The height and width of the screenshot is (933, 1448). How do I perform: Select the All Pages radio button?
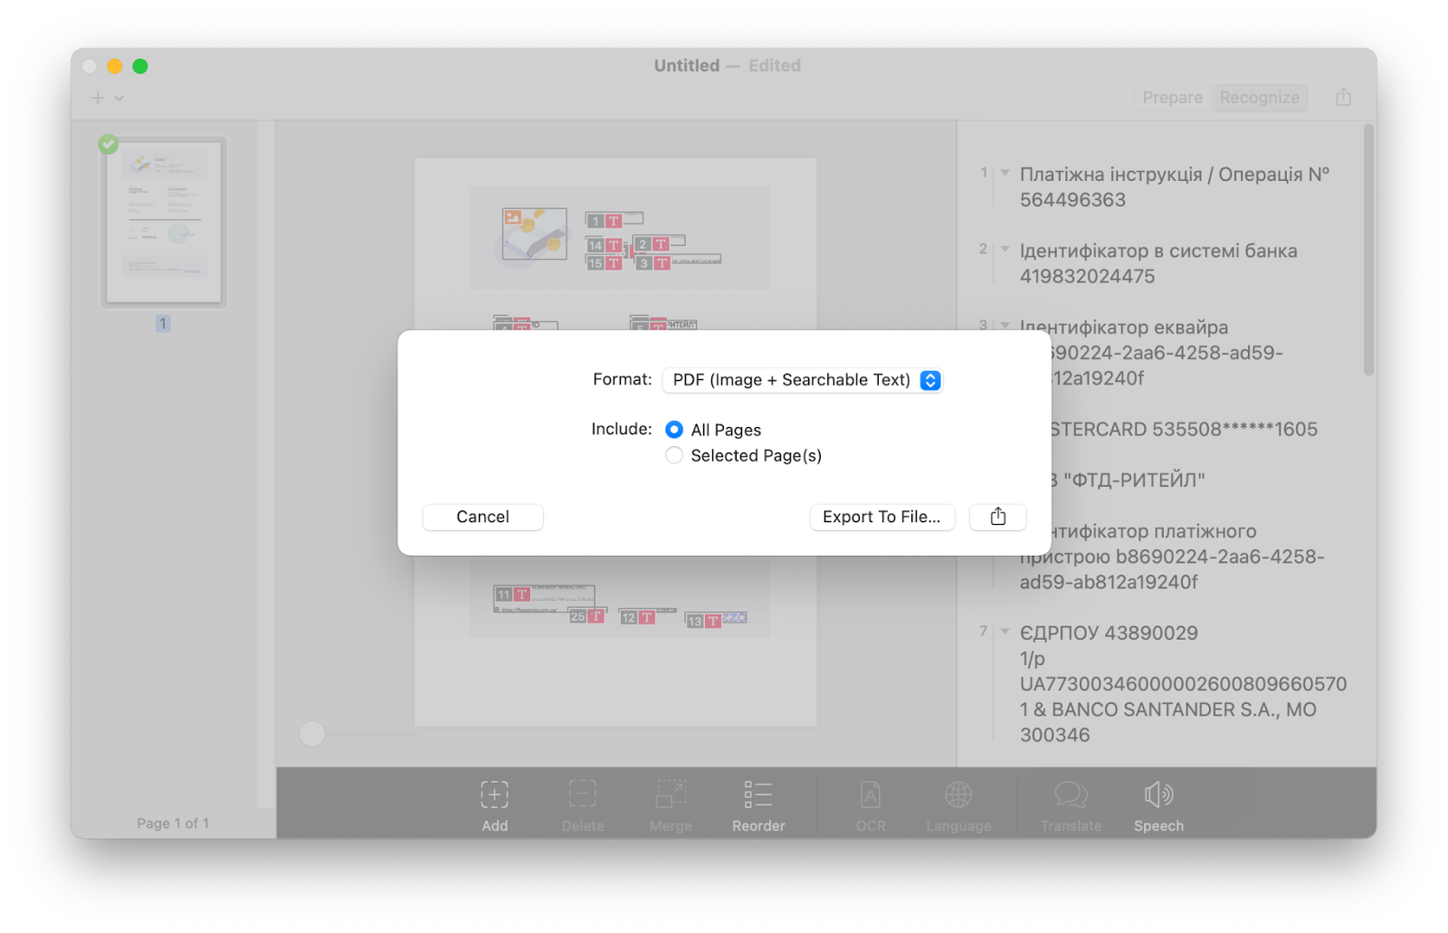point(674,430)
